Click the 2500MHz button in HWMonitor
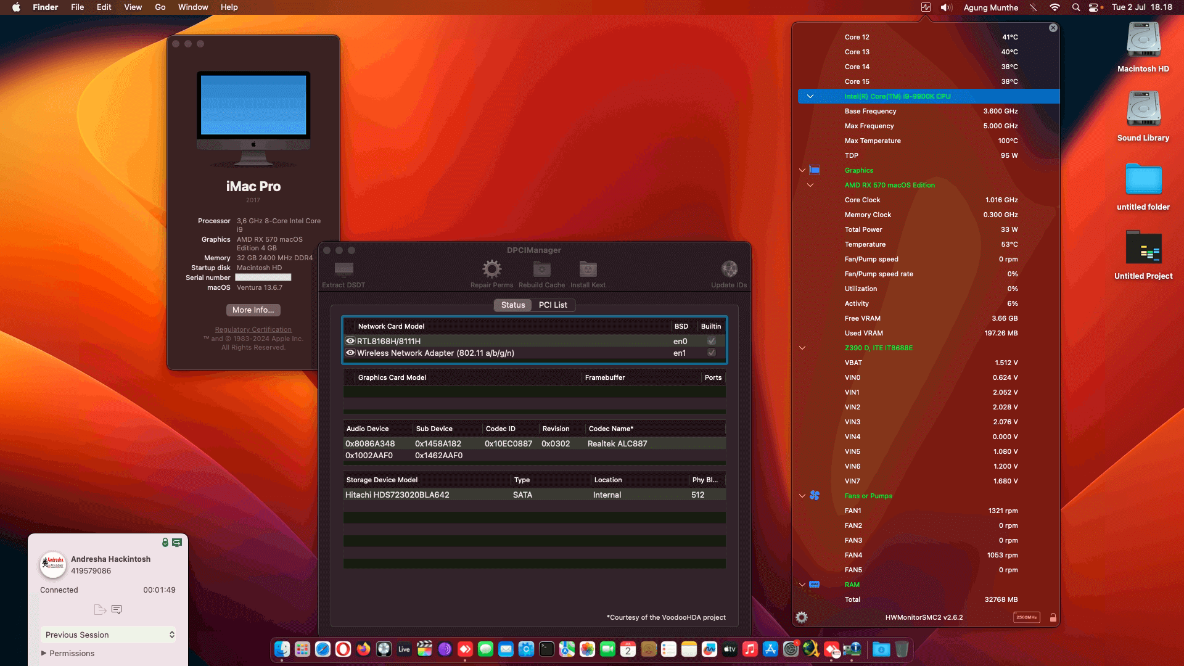1184x666 pixels. click(1027, 617)
